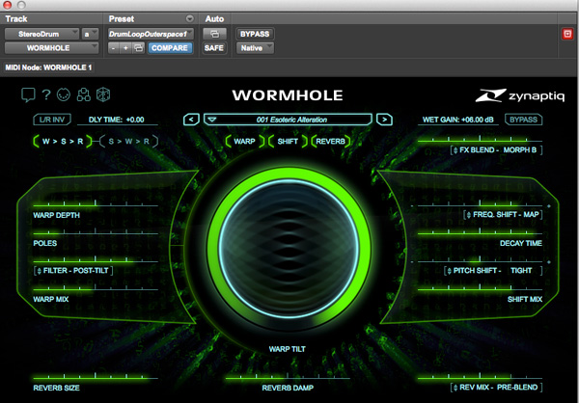
Task: Click the host BYPASS button
Action: pyautogui.click(x=255, y=34)
